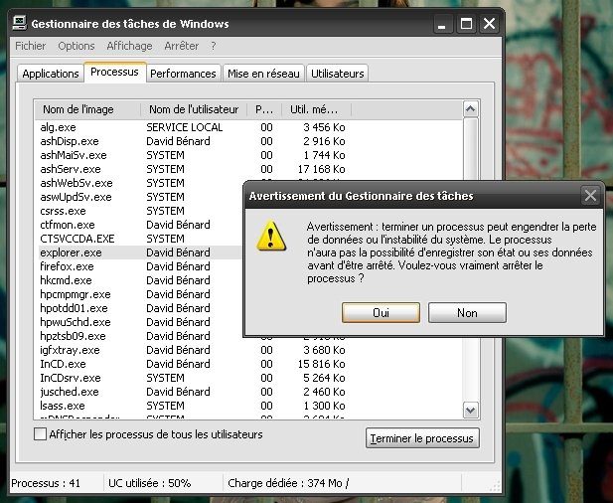Viewport: 613px width, 503px height.
Task: Tick 'Afficher les processus de tous les utilisateurs'
Action: [x=41, y=434]
